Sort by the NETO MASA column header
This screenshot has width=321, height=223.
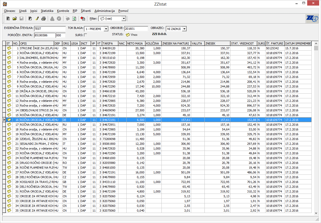click(136, 43)
